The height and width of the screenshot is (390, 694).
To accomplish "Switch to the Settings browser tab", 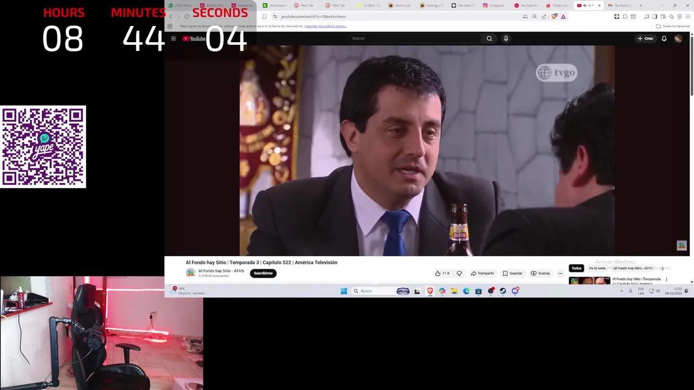I will pyautogui.click(x=432, y=5).
